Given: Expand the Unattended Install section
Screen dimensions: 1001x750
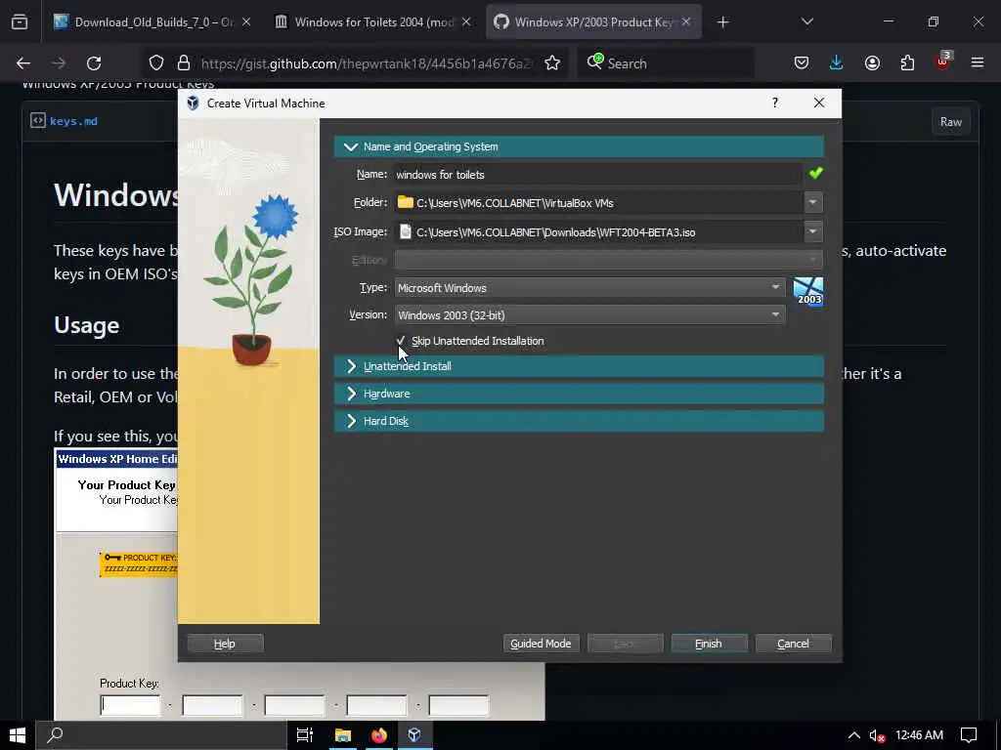Looking at the screenshot, I should (579, 366).
